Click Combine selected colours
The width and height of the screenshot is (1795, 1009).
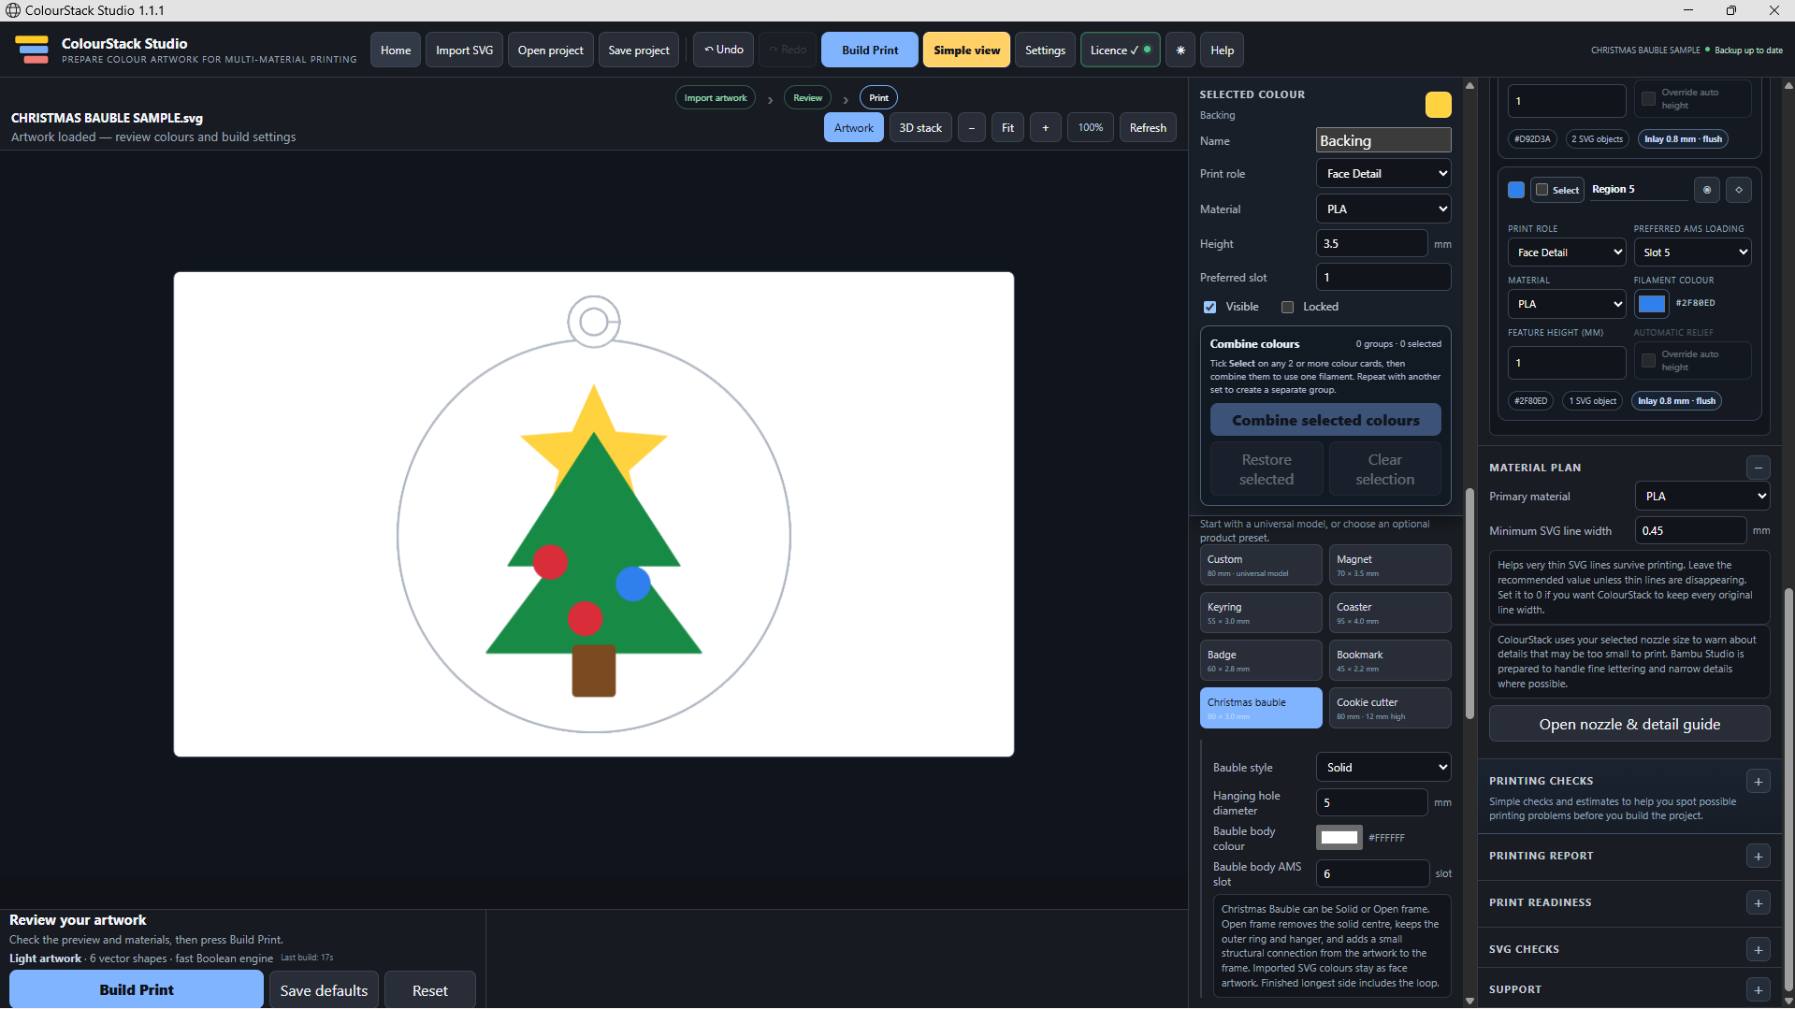coord(1325,421)
